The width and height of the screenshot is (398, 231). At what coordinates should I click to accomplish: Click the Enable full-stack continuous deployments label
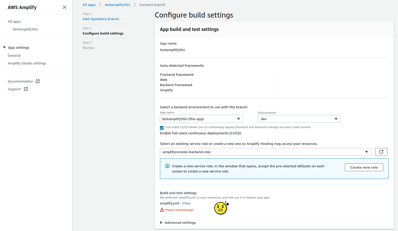200,133
